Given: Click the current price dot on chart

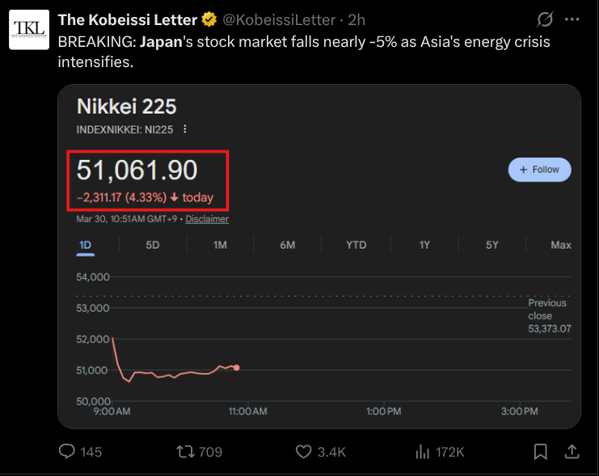Looking at the screenshot, I should tap(236, 368).
